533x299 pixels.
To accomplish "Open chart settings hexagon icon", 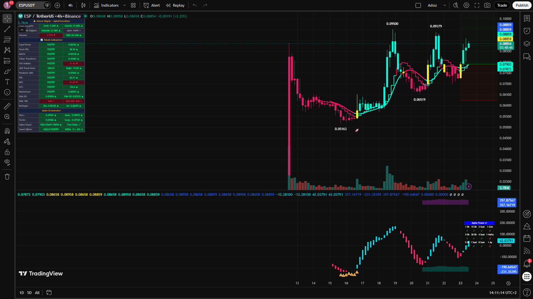I will pos(466,5).
